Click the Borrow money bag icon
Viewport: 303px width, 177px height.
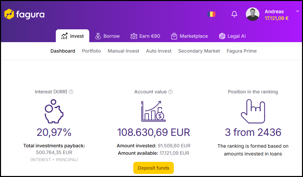click(98, 36)
